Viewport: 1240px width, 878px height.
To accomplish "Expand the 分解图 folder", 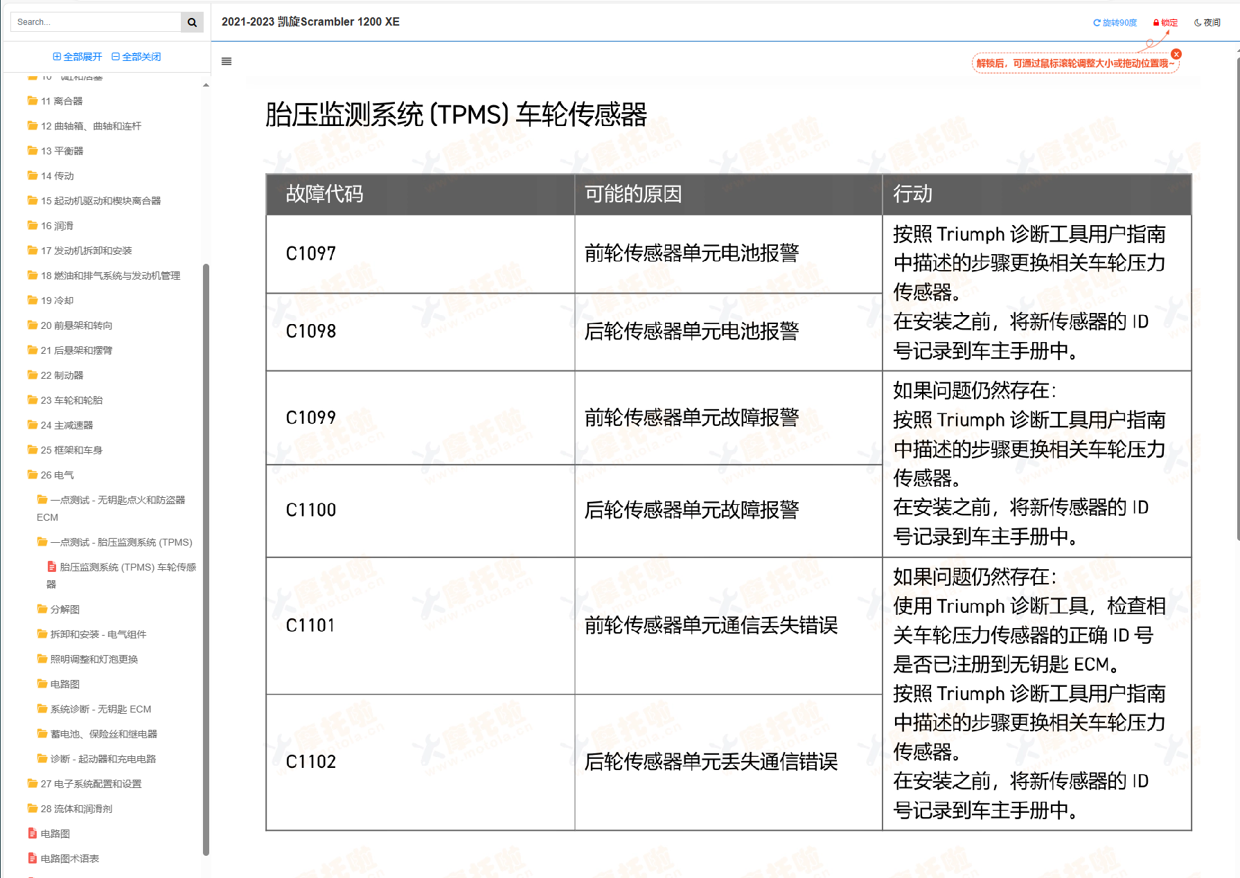I will pyautogui.click(x=59, y=609).
